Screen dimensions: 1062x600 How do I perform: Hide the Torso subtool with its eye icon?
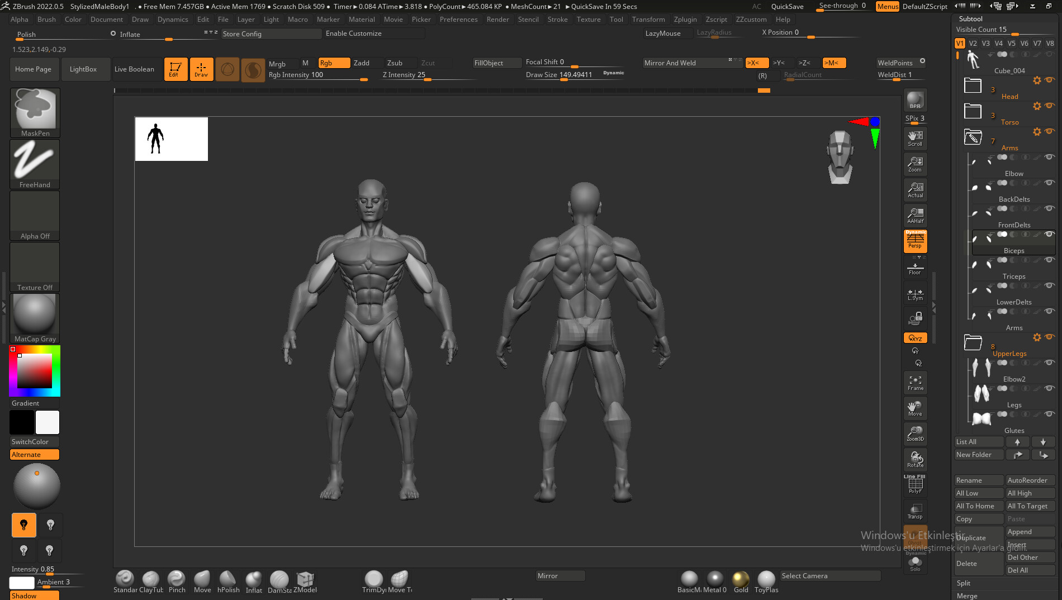tap(1050, 106)
